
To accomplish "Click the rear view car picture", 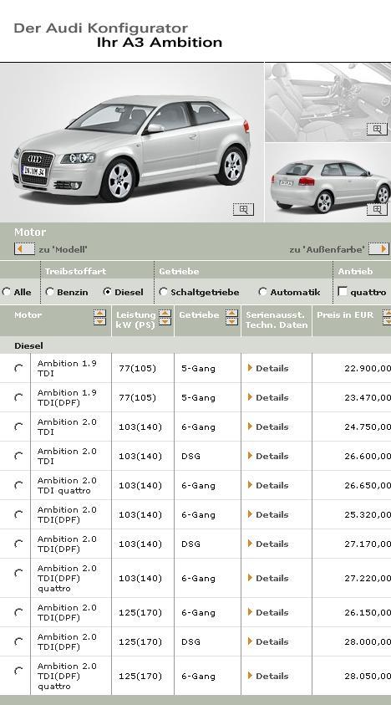I will point(328,182).
